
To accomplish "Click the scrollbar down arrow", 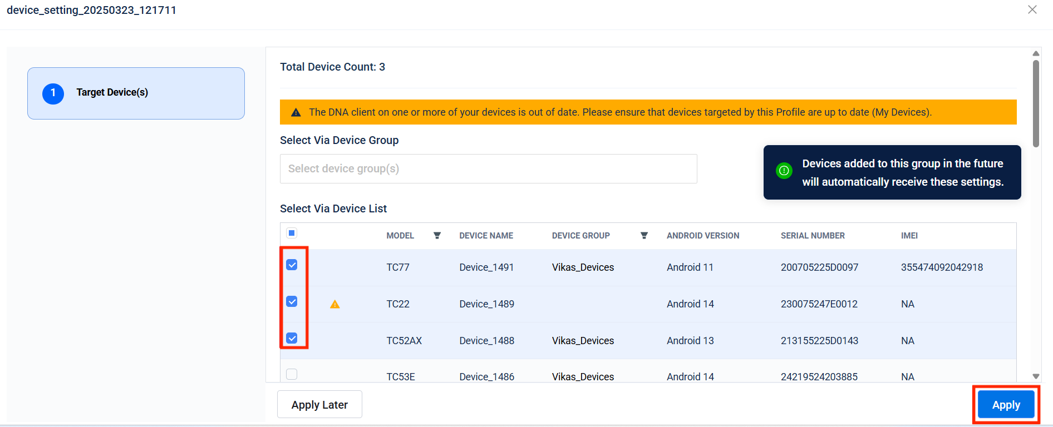I will (1035, 376).
